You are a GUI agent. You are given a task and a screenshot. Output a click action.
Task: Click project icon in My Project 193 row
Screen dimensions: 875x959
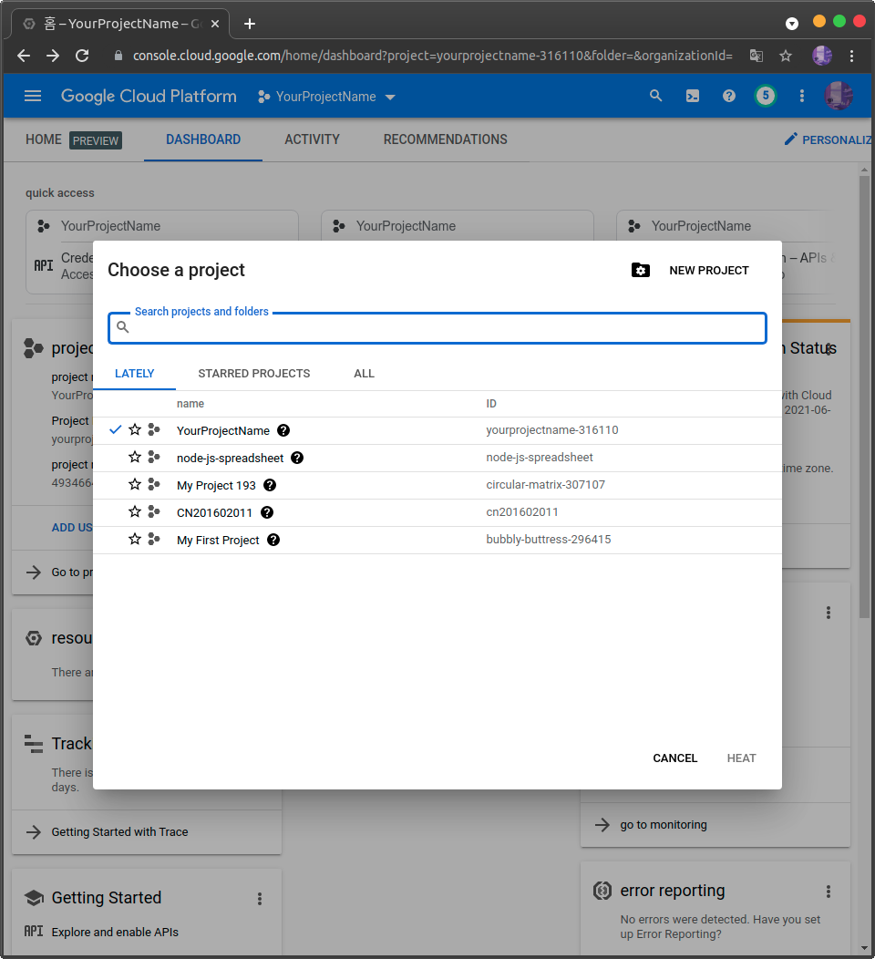tap(154, 484)
